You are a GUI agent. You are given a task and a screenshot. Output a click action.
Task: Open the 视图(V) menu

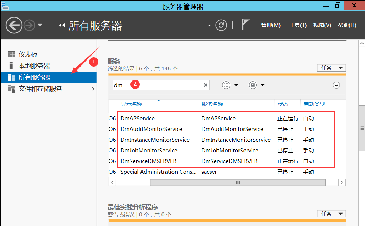click(322, 25)
